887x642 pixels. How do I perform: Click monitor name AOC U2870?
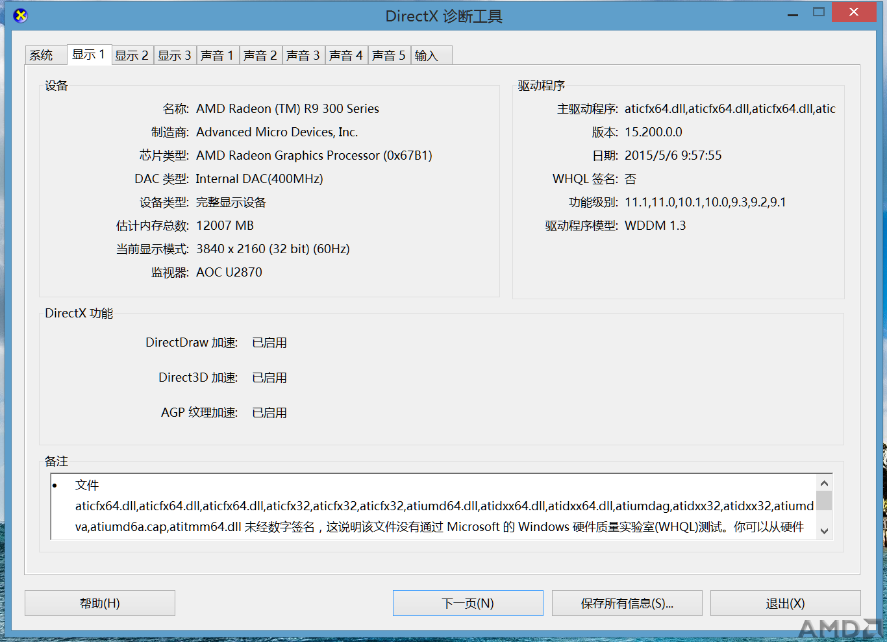[x=229, y=273]
